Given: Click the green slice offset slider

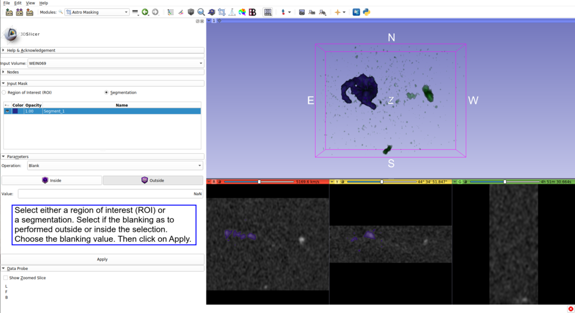Looking at the screenshot, I should tap(505, 181).
